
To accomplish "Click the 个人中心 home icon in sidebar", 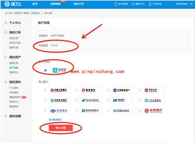I will point(6,23).
